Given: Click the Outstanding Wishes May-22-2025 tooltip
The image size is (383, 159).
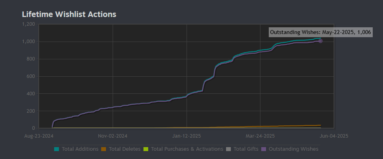Looking at the screenshot, I should click(x=320, y=32).
